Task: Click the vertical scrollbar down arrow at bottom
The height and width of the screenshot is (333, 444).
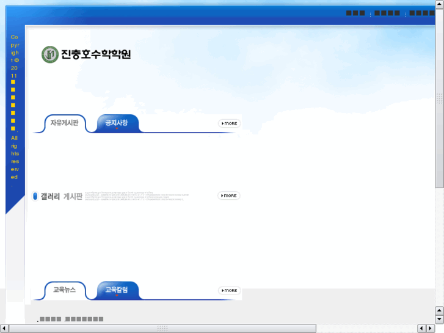Action: click(439, 320)
